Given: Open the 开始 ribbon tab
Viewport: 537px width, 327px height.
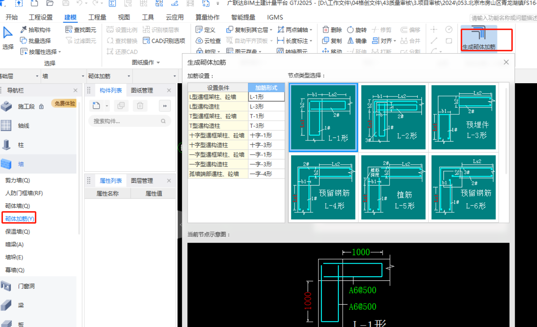Looking at the screenshot, I should pos(12,17).
